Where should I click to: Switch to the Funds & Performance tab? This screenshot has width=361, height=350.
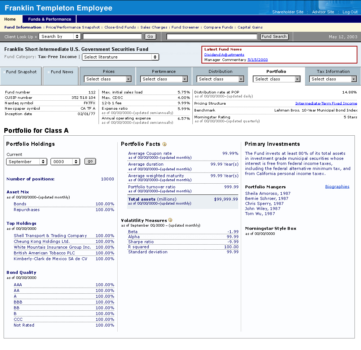[49, 19]
